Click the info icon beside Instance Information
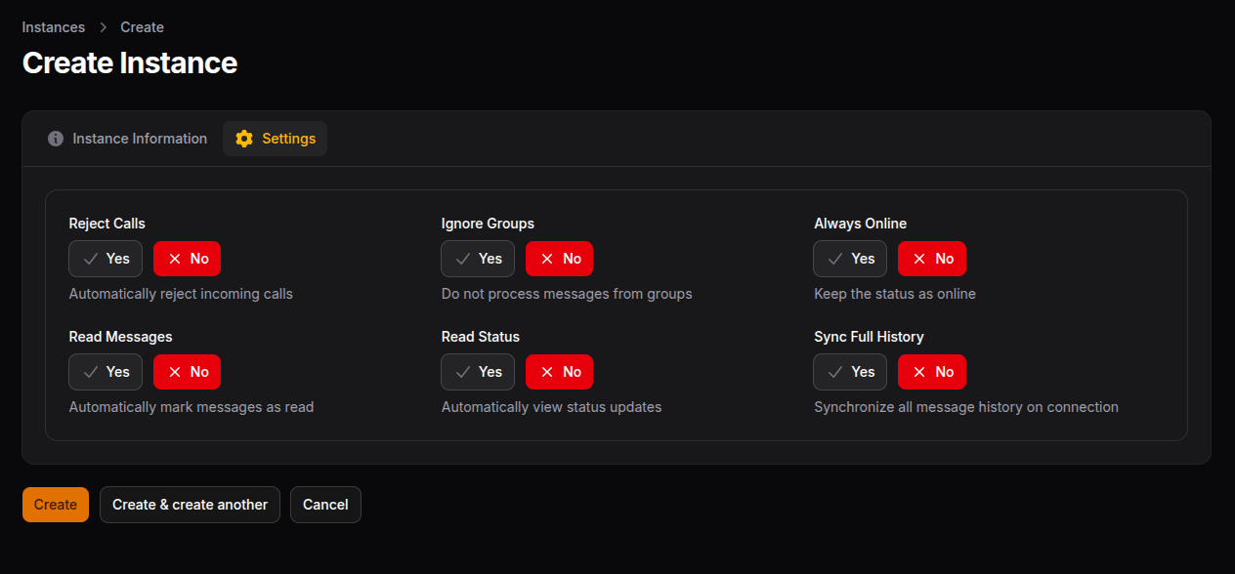The width and height of the screenshot is (1235, 574). click(x=56, y=139)
